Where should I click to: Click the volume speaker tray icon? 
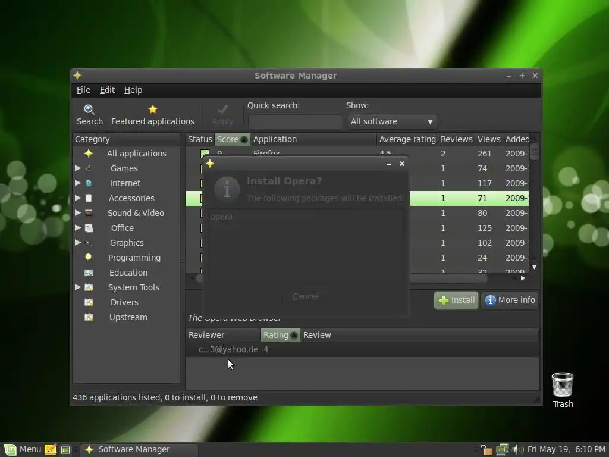click(x=518, y=450)
